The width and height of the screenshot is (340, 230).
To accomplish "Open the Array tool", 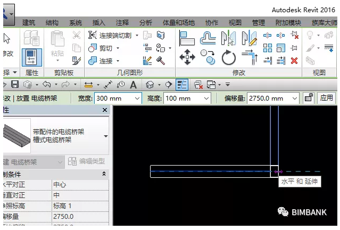I will [x=267, y=48].
